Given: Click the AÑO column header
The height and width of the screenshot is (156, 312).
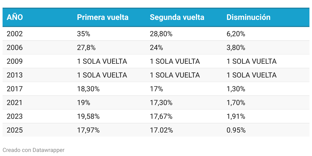Looking at the screenshot, I should point(15,17).
